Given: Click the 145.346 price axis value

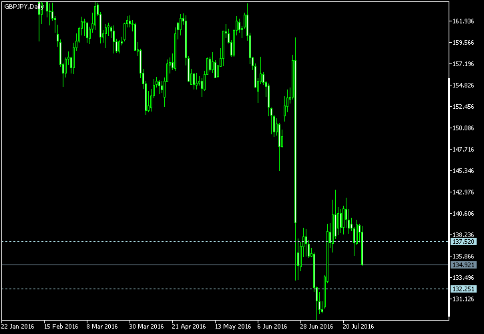Looking at the screenshot, I should tap(463, 171).
